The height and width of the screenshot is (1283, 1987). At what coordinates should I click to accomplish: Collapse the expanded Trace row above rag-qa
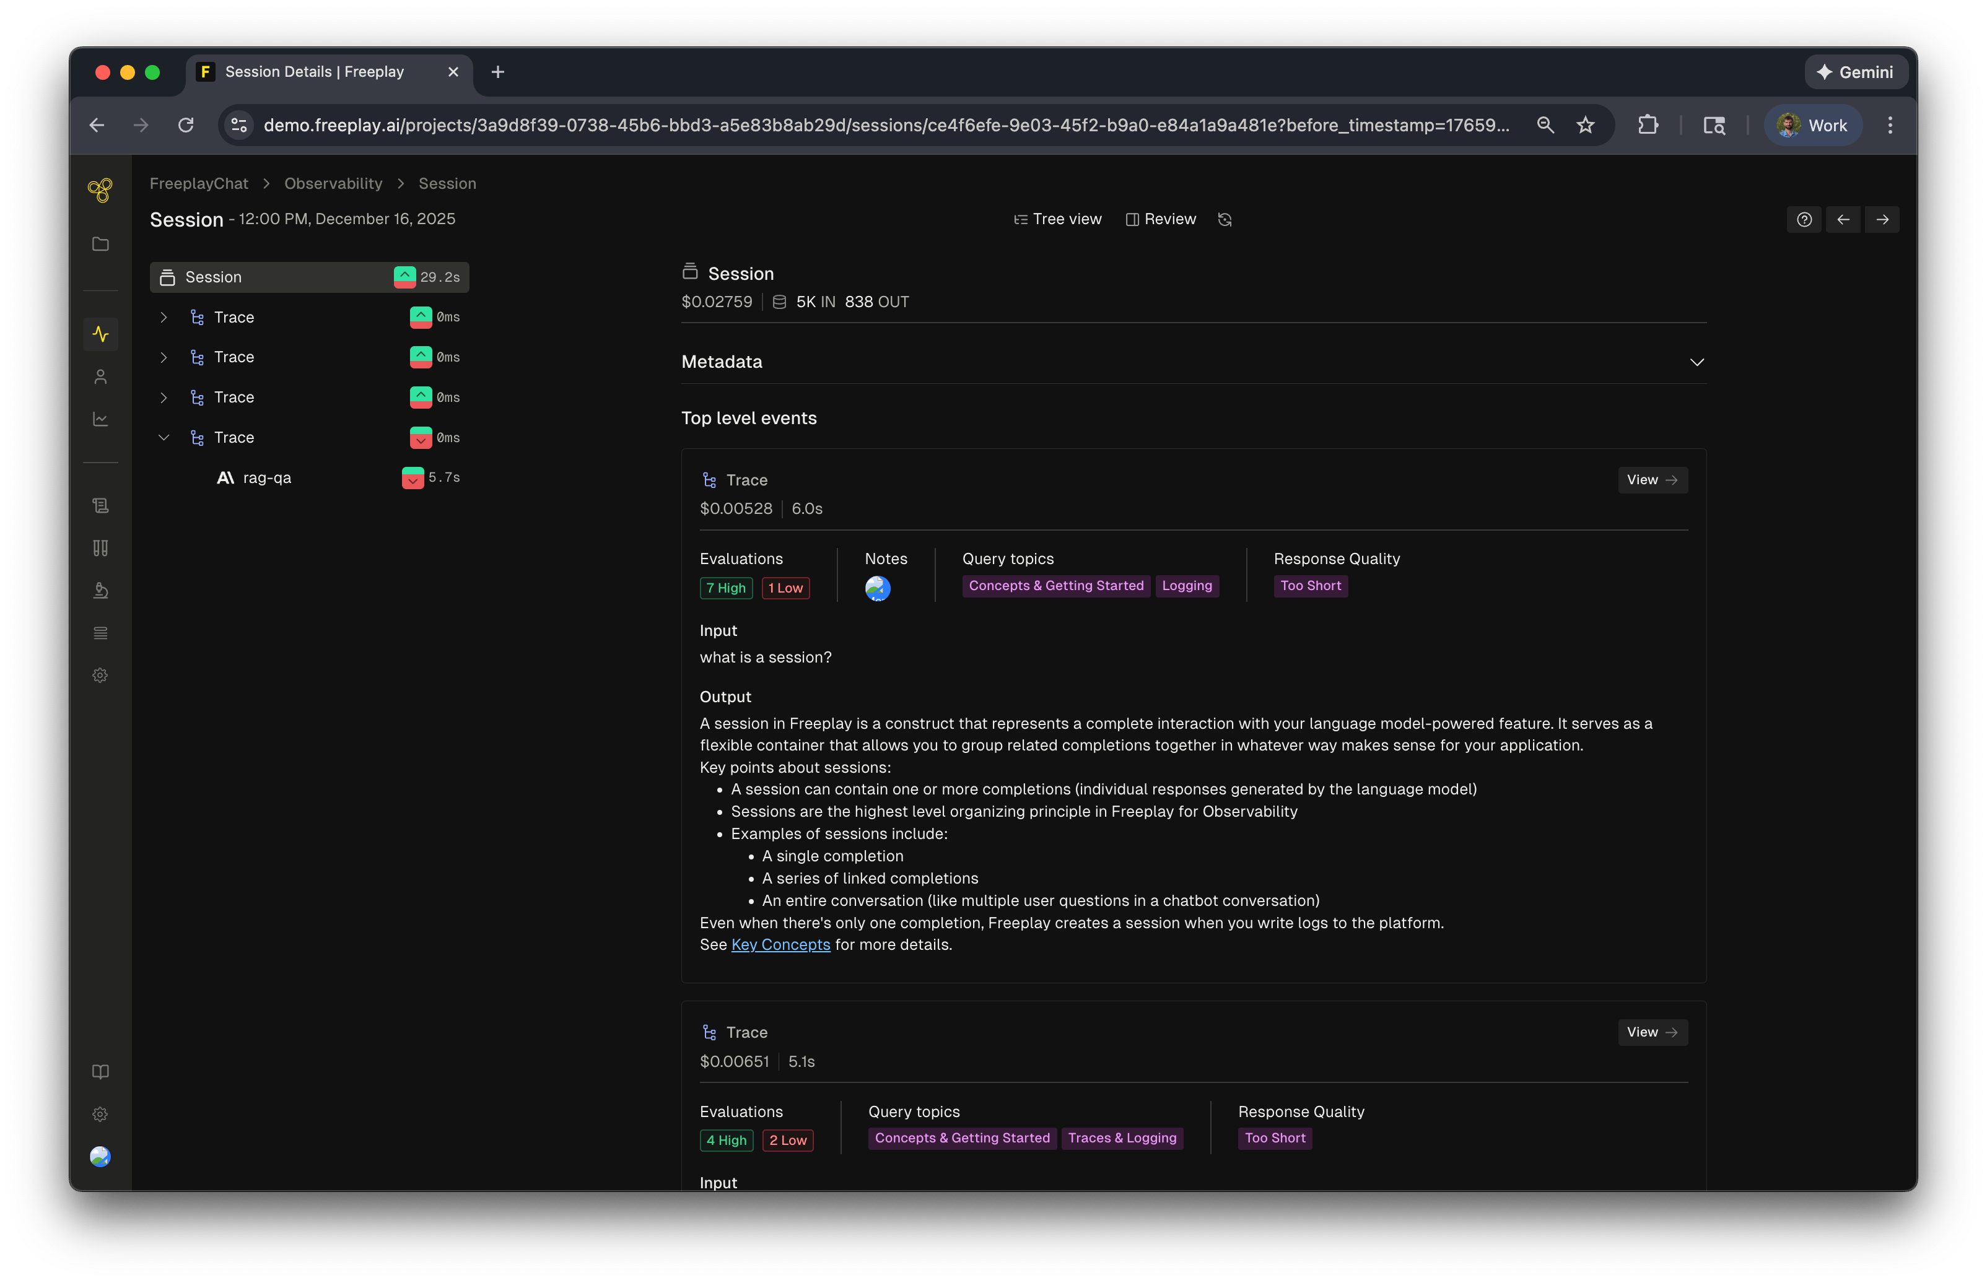[x=164, y=437]
